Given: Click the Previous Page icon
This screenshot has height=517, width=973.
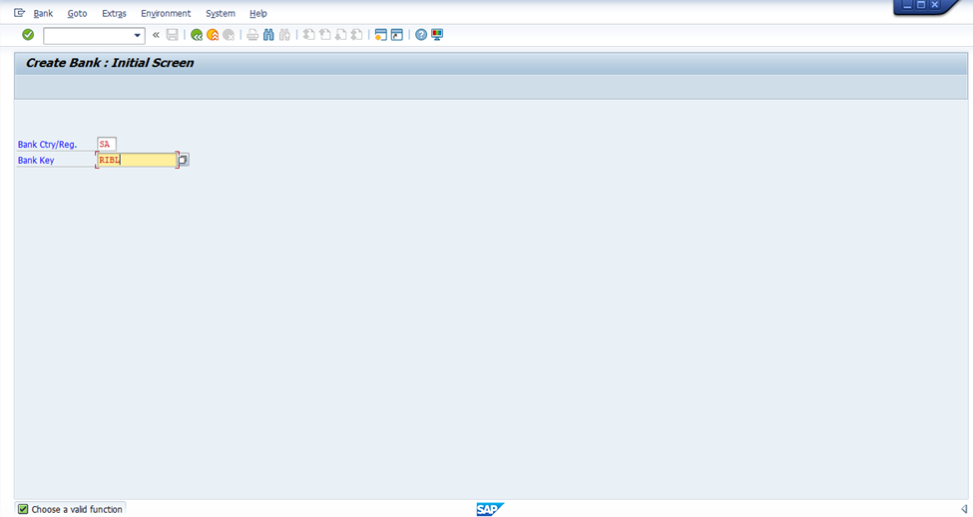Looking at the screenshot, I should click(x=324, y=35).
